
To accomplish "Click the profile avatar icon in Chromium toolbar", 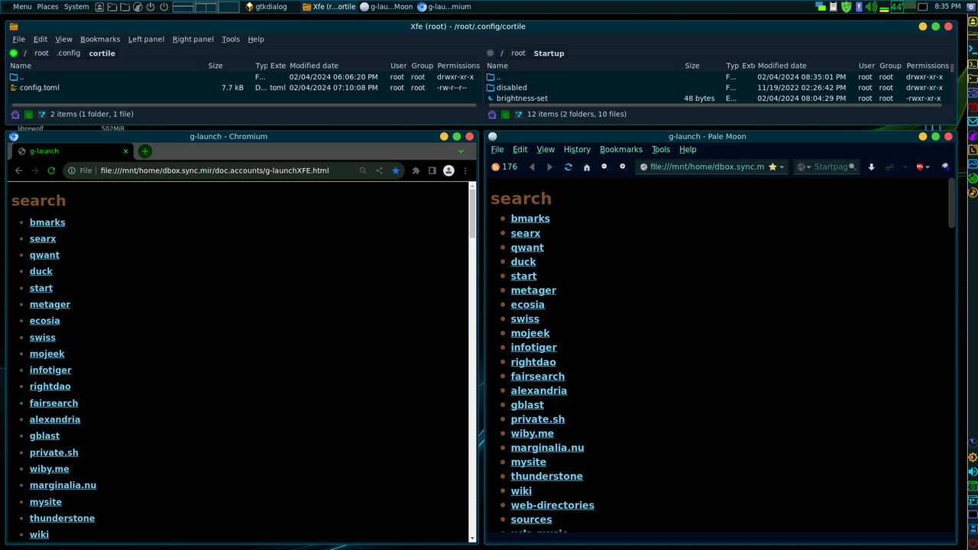I will [x=449, y=170].
